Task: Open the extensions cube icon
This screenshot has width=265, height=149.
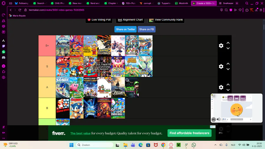Action: point(247,10)
